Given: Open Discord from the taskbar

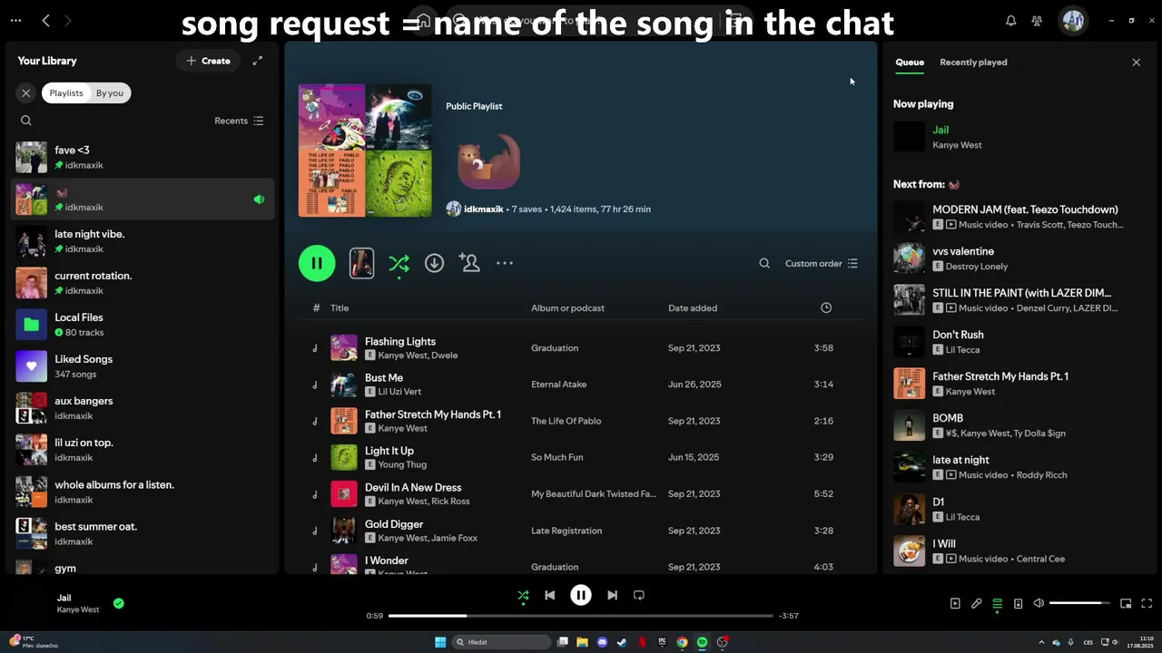Looking at the screenshot, I should tap(602, 642).
